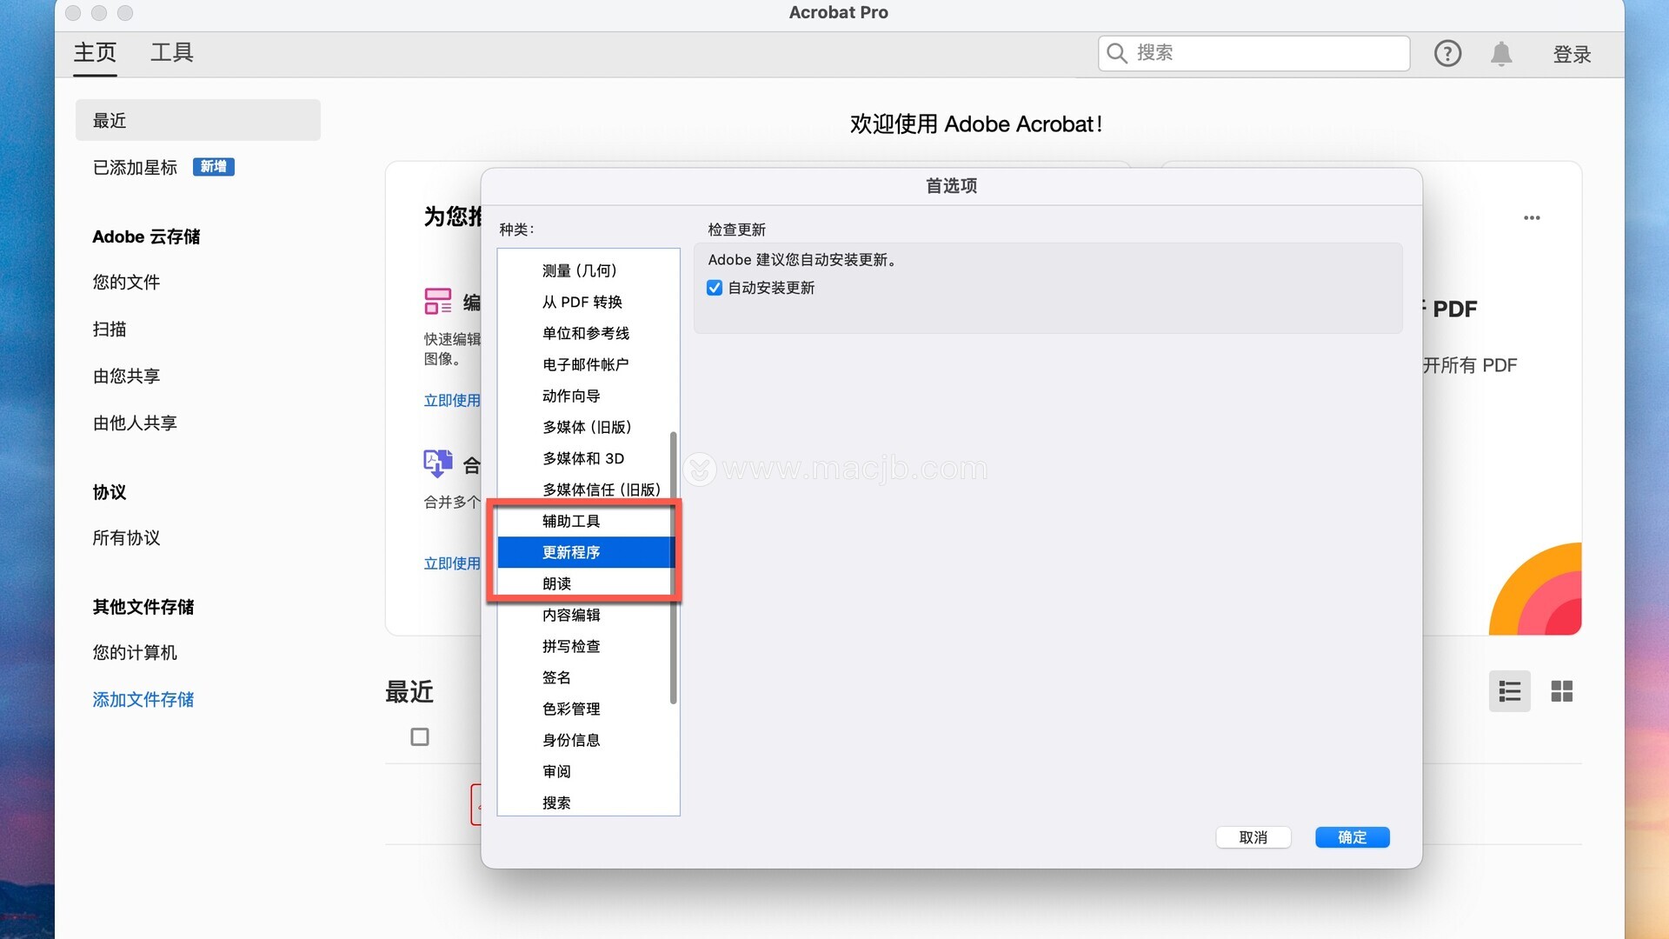Click the Edit PDF tool icon
This screenshot has height=939, width=1669.
438,302
